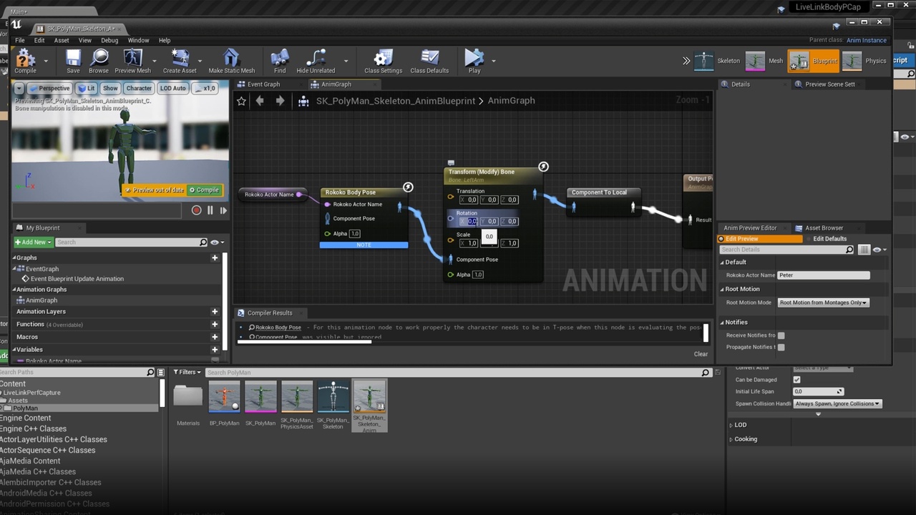This screenshot has width=916, height=515.
Task: Step forward one frame in preview
Action: tap(223, 210)
